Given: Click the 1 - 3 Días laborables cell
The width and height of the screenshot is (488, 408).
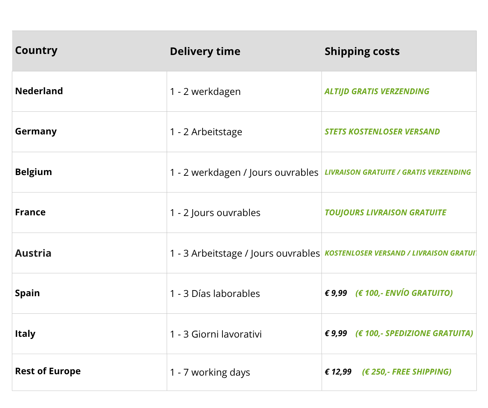Looking at the screenshot, I should 215,293.
